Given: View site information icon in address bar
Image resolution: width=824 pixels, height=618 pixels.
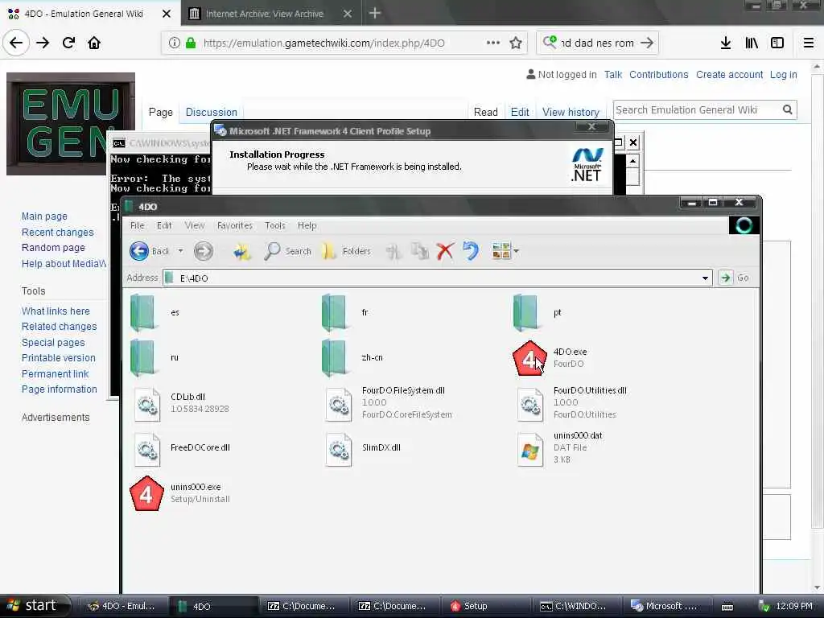Looking at the screenshot, I should 174,43.
